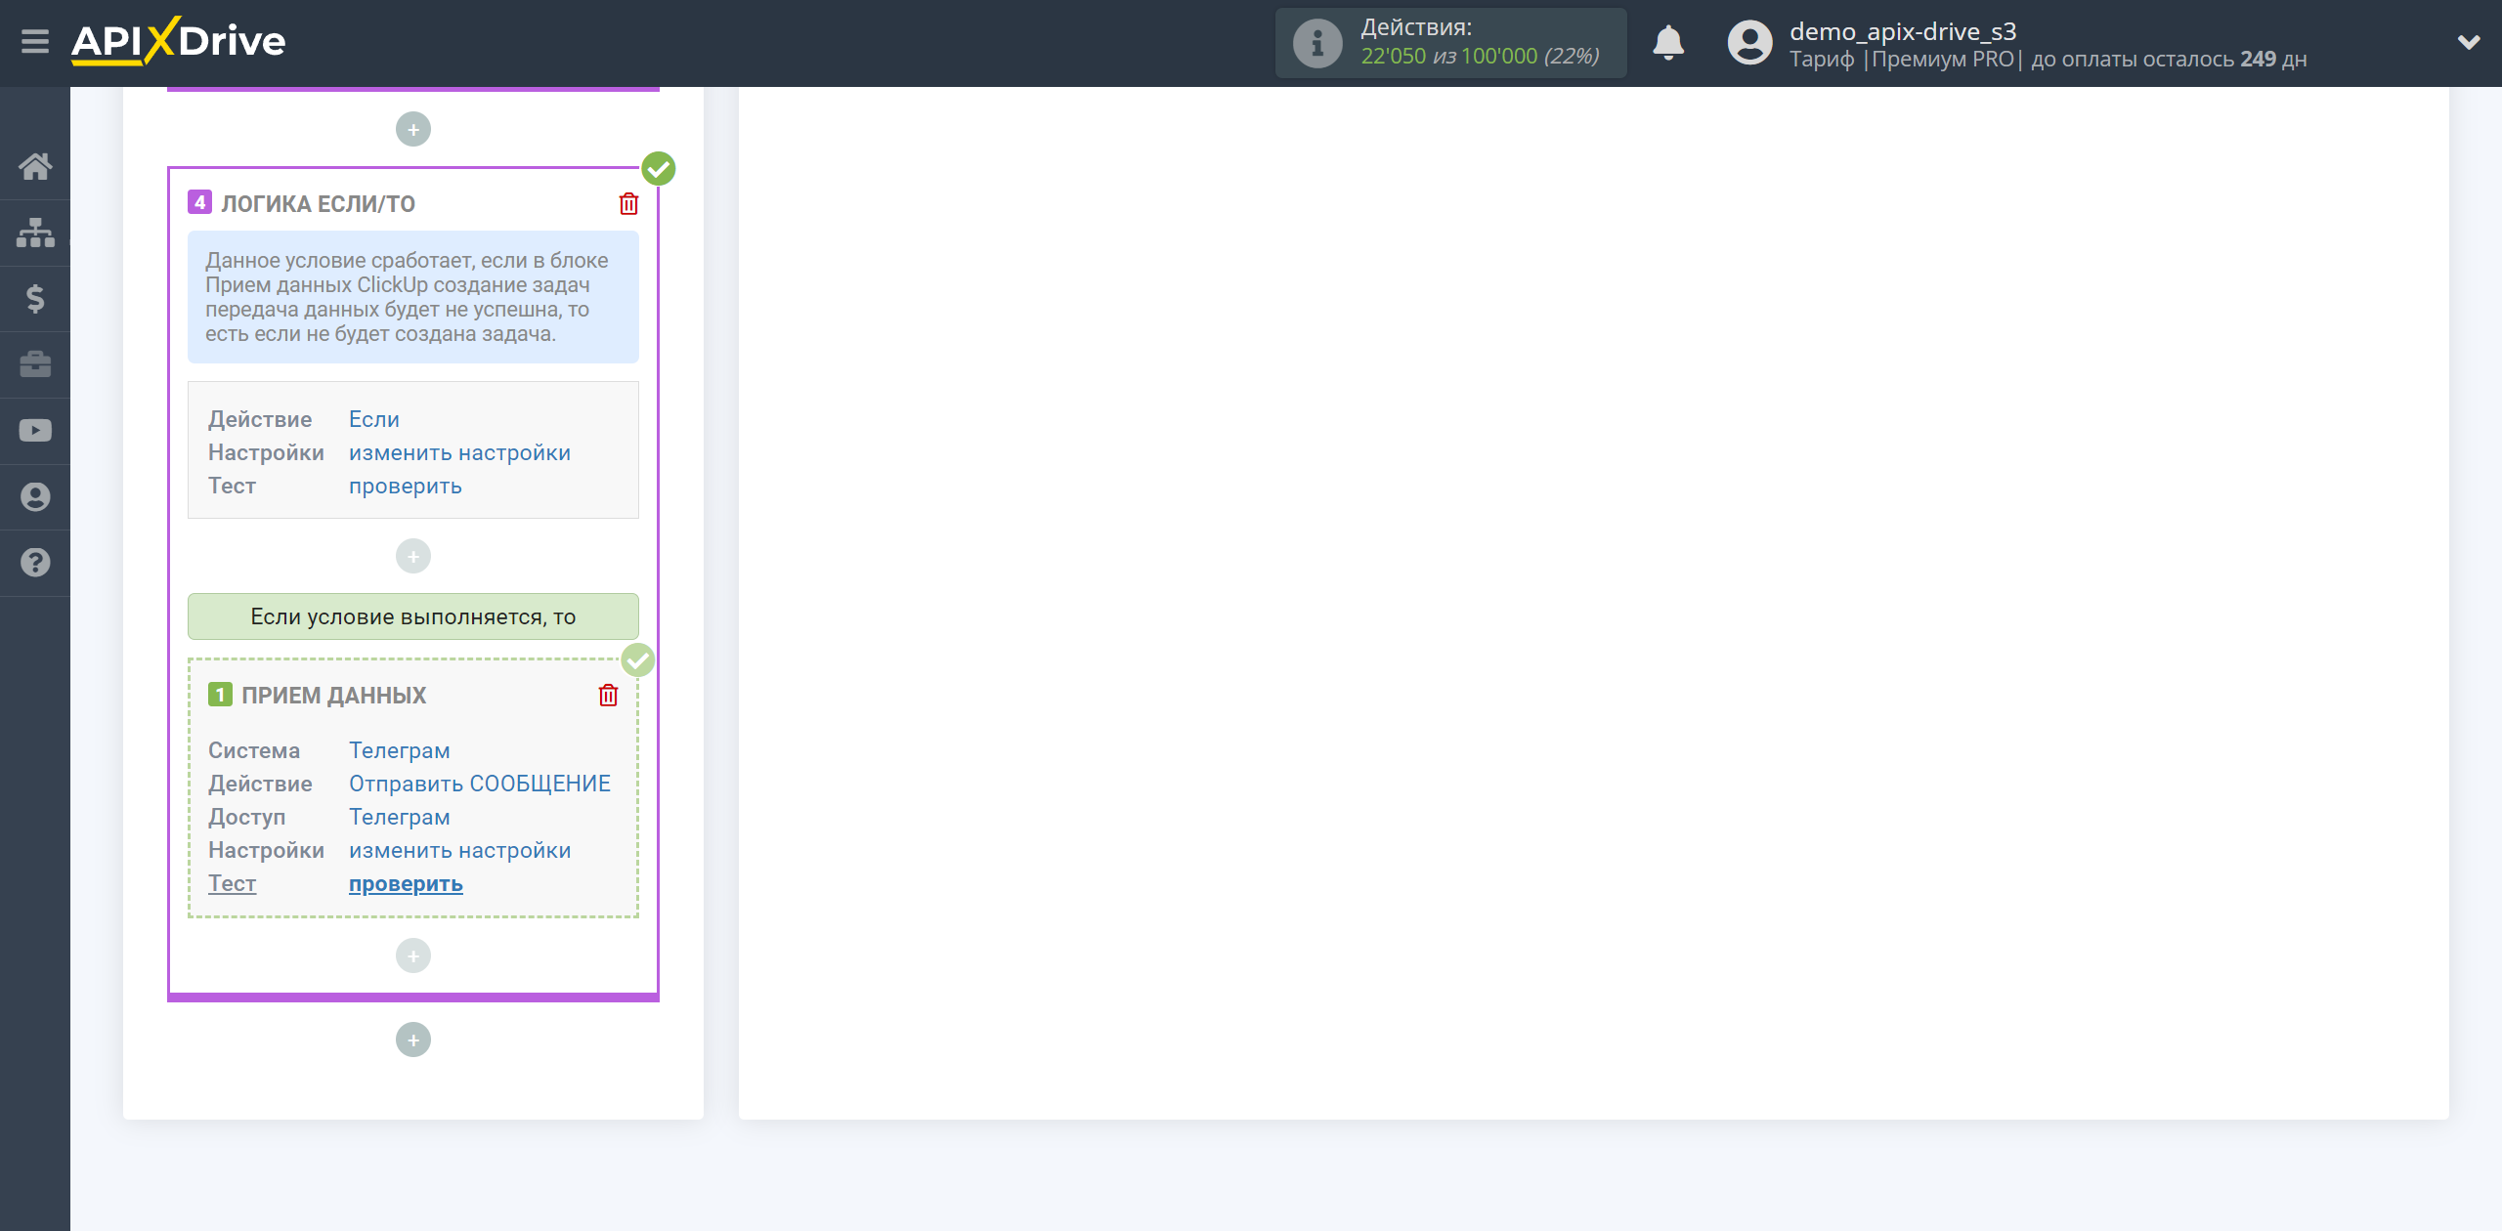This screenshot has width=2502, height=1231.
Task: Delete the ЛОГИКА ЕСЛИ/ТО block
Action: [x=628, y=203]
